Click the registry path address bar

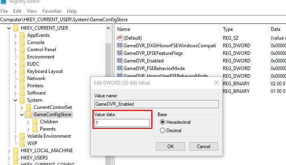tap(143, 20)
